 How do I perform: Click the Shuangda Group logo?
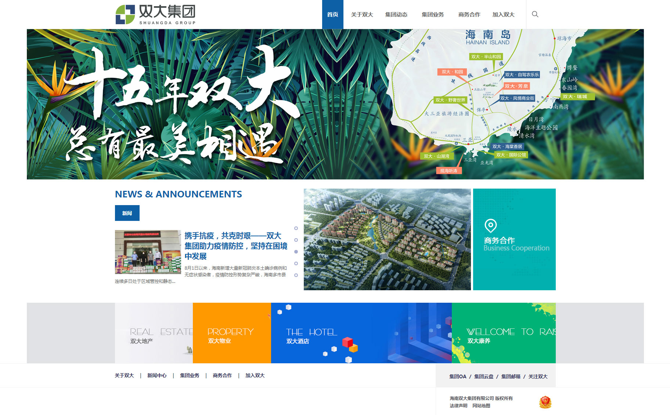(156, 14)
